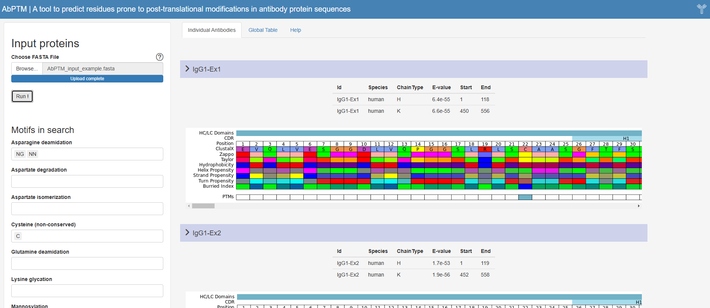Focus the Aspartate isomerization input field
Screen dimensions: 710x308
[87, 209]
